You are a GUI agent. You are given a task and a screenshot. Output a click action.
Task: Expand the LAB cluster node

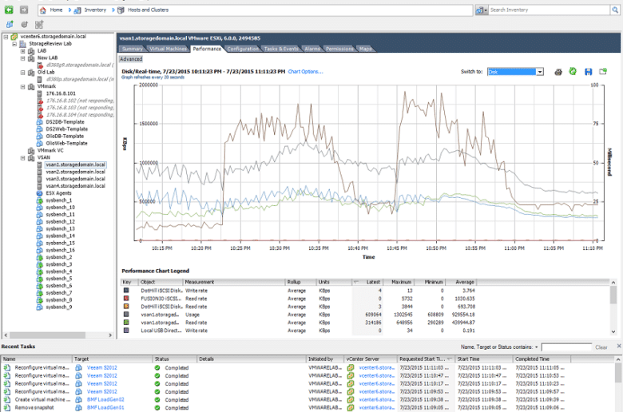22,51
